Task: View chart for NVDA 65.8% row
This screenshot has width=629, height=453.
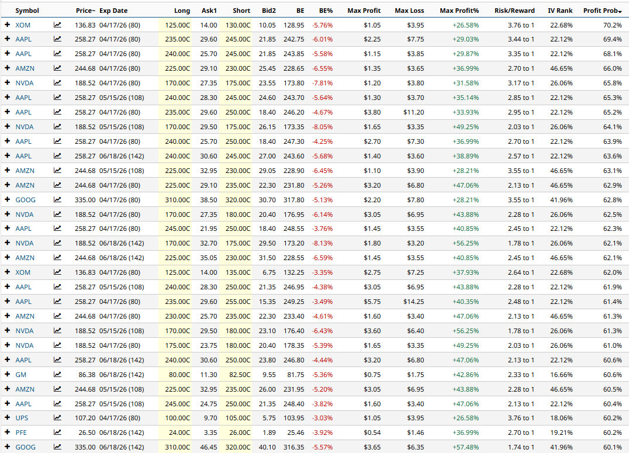Action: pyautogui.click(x=57, y=83)
